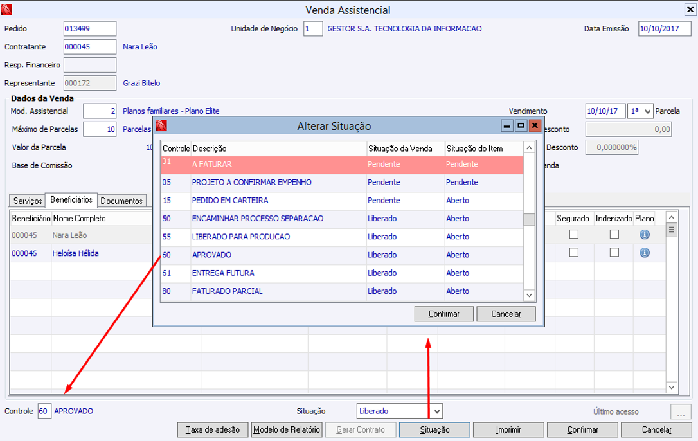Click the Mod. Assistencial field

(x=100, y=111)
